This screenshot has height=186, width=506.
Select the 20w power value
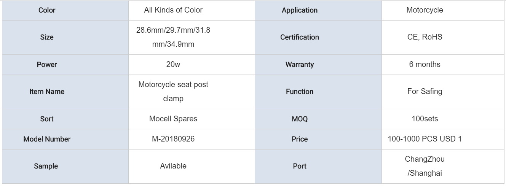(x=173, y=65)
